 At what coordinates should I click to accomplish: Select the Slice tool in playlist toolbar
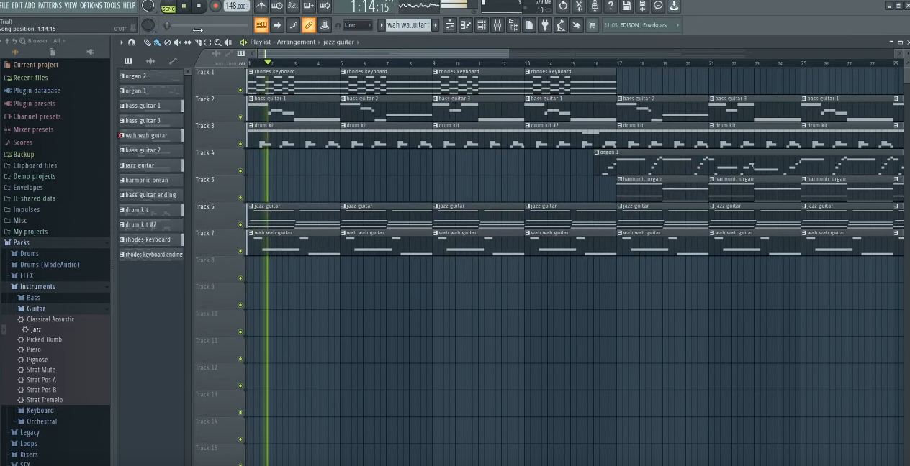[198, 42]
